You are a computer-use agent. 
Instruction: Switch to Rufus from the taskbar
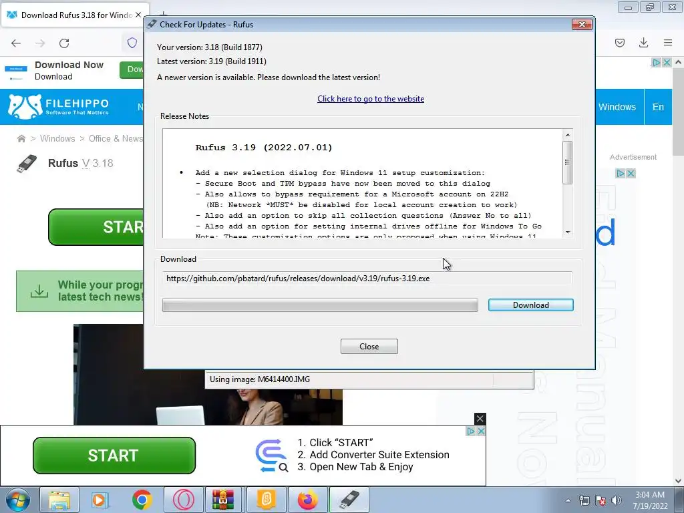[349, 500]
